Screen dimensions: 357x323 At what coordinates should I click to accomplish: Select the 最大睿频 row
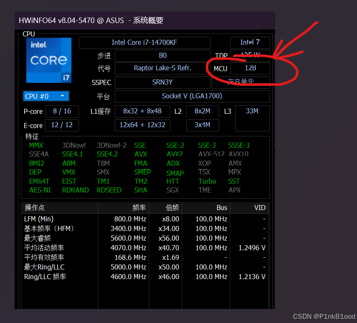[x=145, y=238]
